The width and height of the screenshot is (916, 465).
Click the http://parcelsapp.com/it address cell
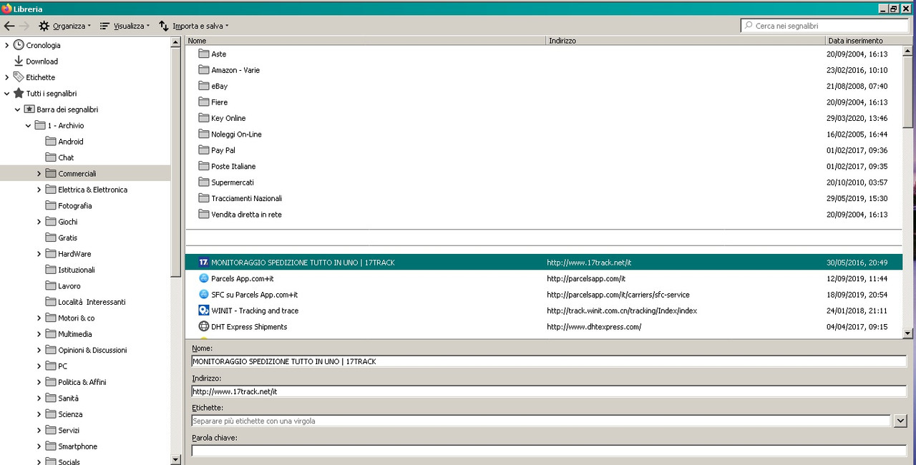586,278
